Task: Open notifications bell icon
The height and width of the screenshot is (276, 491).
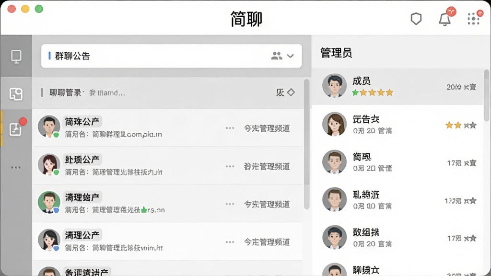Action: pyautogui.click(x=444, y=19)
